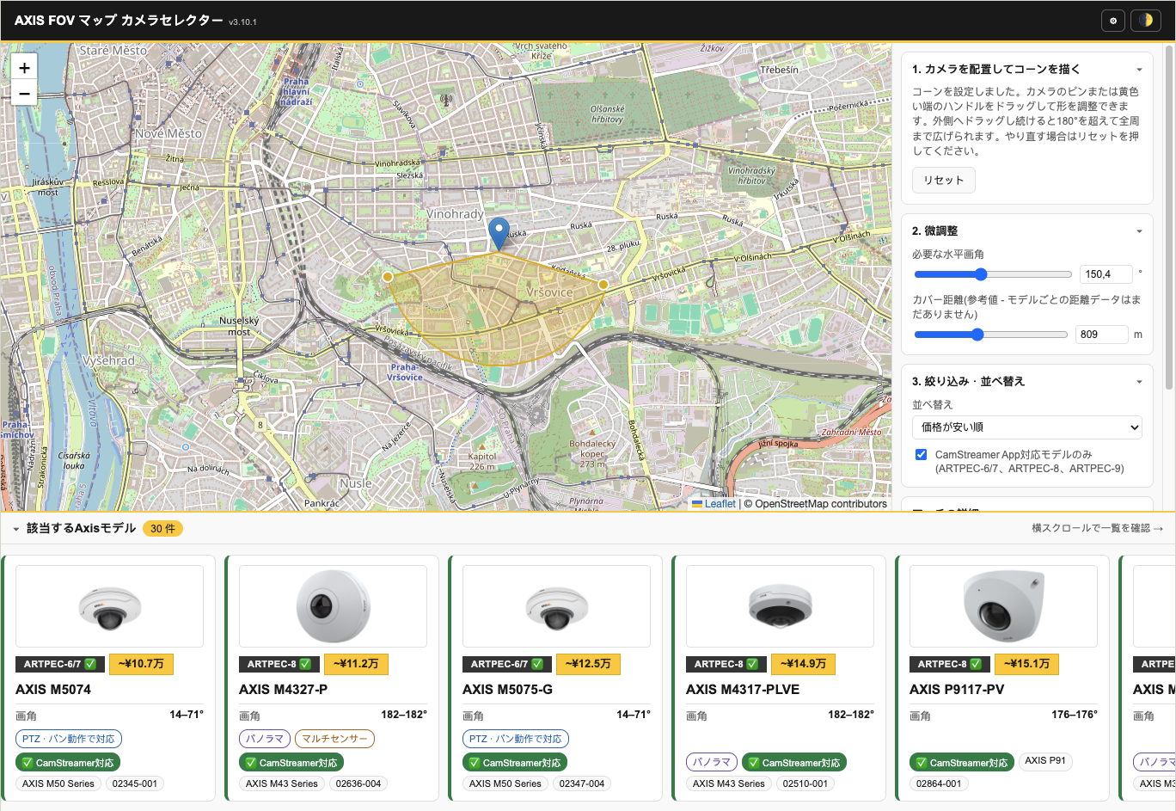Click part number 02347-004
Viewport: 1176px width, 811px height.
582,783
